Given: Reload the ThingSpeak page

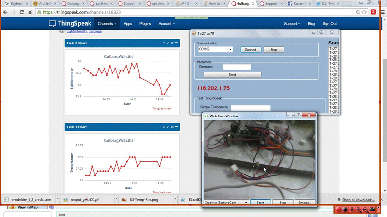Looking at the screenshot, I should click(x=22, y=12).
